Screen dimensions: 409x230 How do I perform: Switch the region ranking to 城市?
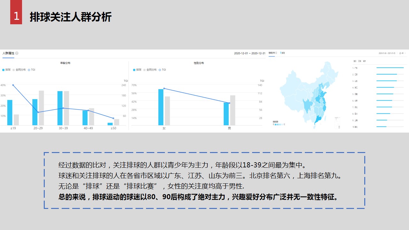click(364, 61)
